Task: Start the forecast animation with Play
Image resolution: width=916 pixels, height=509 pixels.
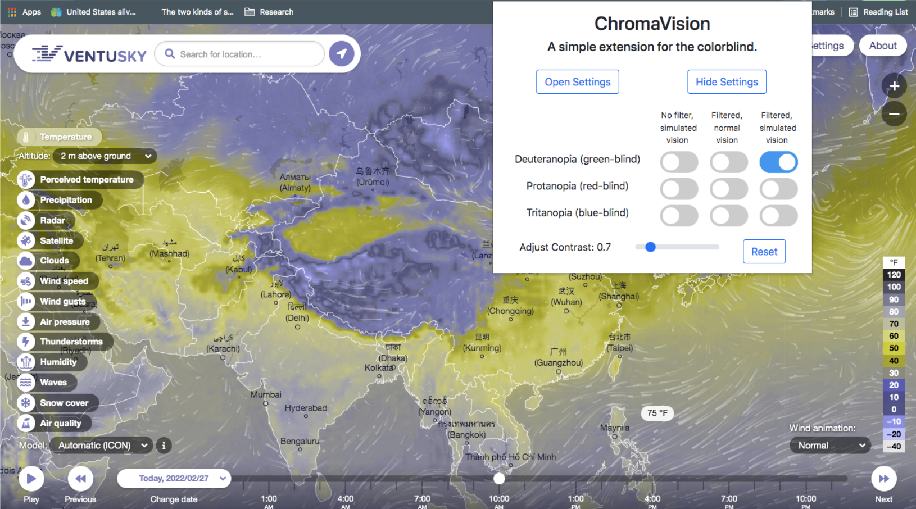Action: coord(31,479)
